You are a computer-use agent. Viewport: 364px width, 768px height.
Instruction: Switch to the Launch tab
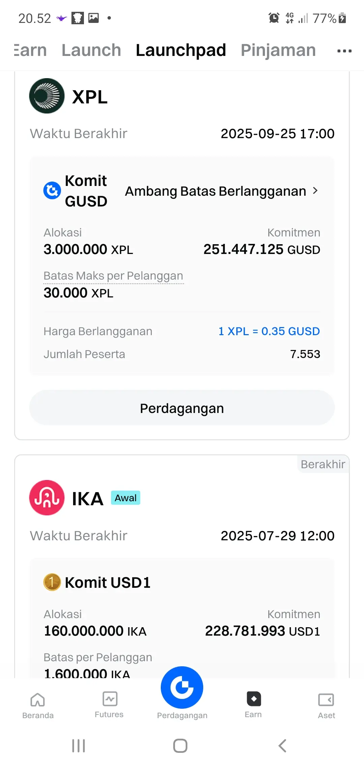(x=91, y=50)
